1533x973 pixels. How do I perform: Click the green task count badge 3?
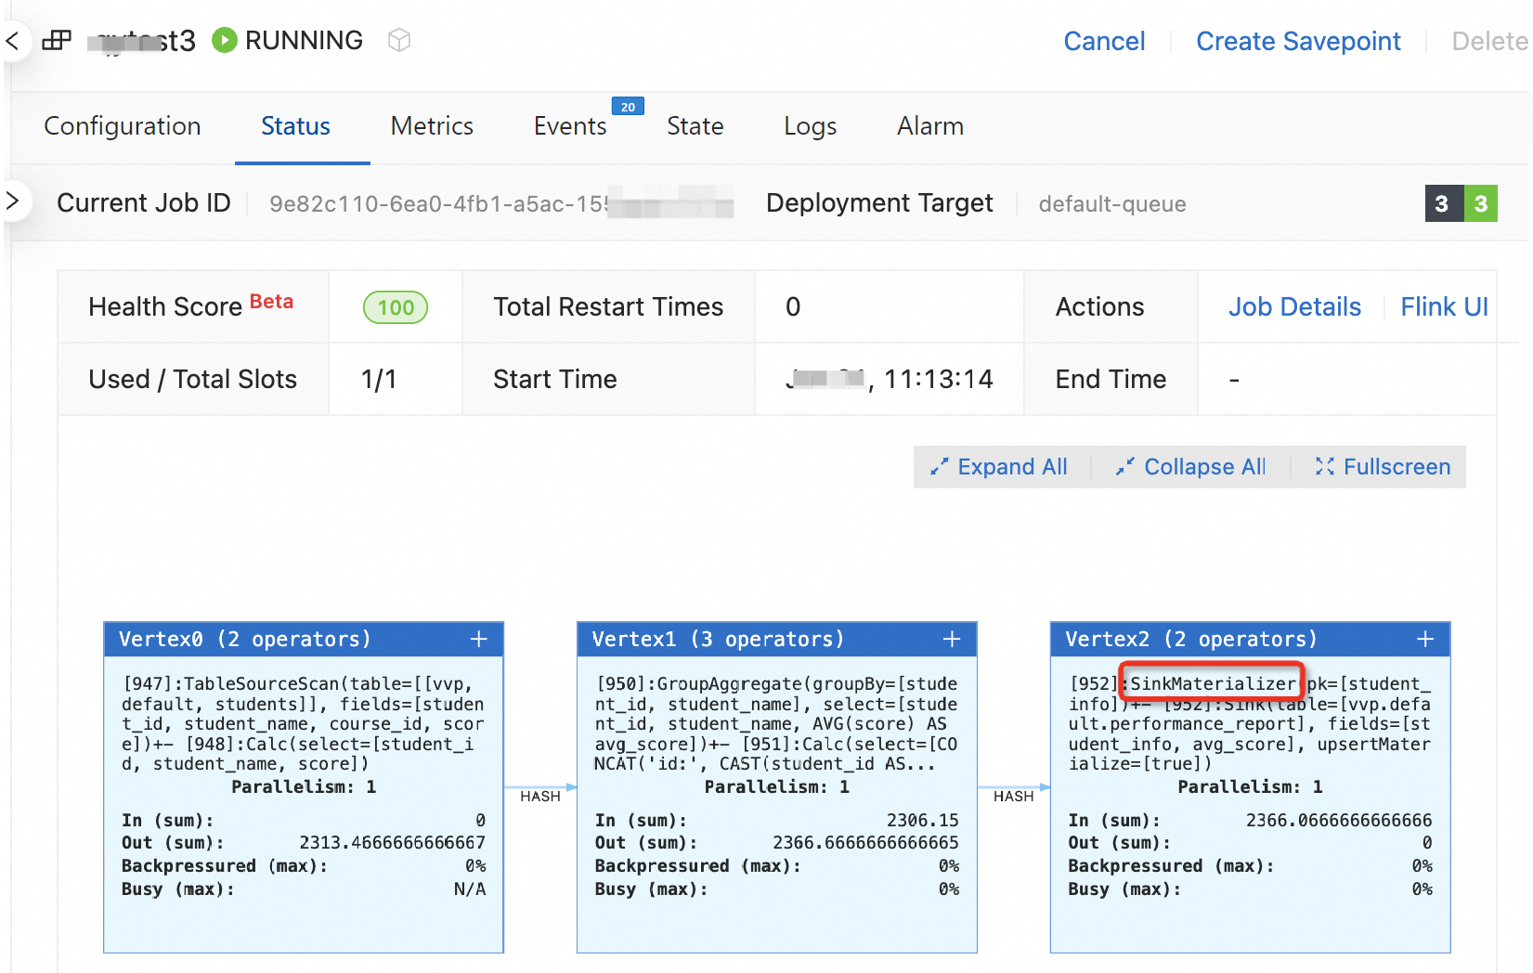[x=1480, y=203]
